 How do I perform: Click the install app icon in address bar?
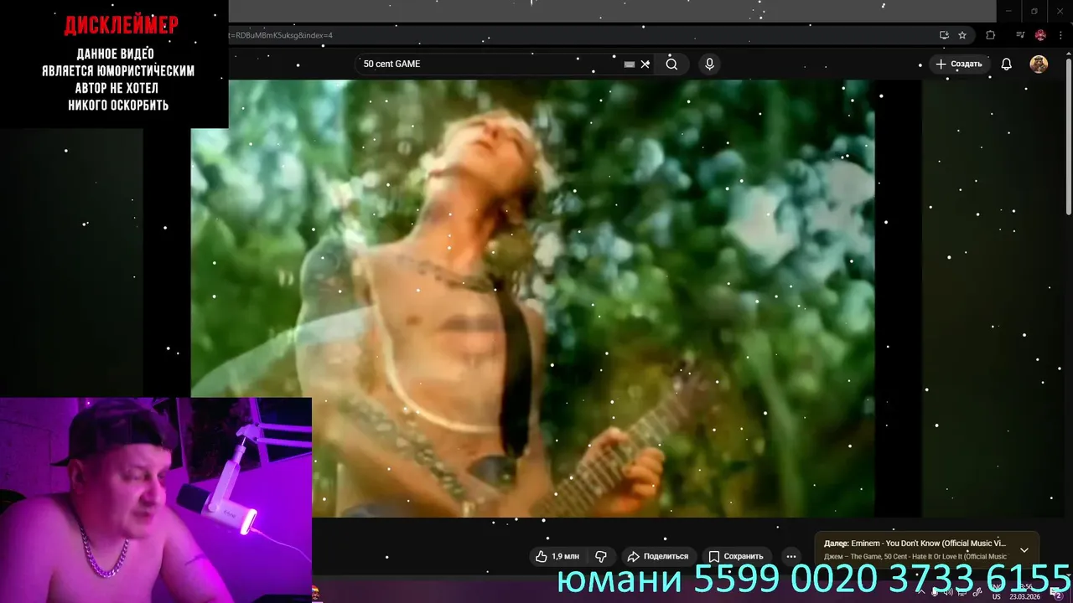[x=944, y=35]
